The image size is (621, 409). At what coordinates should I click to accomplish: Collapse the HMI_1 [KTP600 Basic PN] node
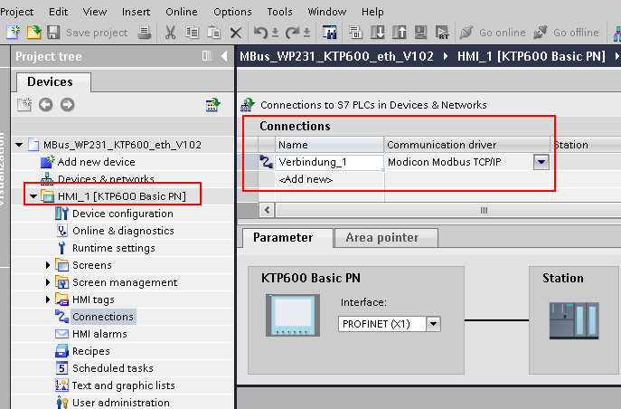point(33,196)
